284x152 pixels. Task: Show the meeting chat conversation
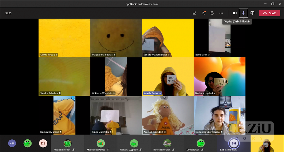tap(204, 13)
